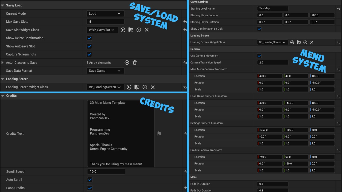Click Load Game Camera Location -440.0 field
This screenshot has width=342, height=192.
pyautogui.click(x=296, y=103)
